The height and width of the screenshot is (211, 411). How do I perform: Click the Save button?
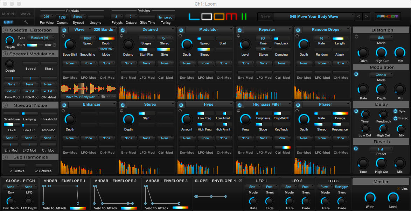[x=265, y=16]
